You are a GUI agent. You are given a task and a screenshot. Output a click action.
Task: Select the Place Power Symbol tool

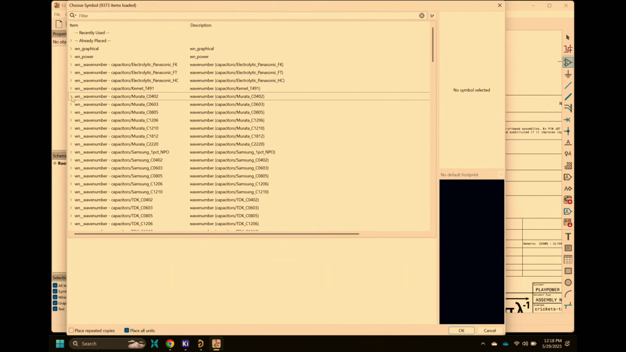567,74
